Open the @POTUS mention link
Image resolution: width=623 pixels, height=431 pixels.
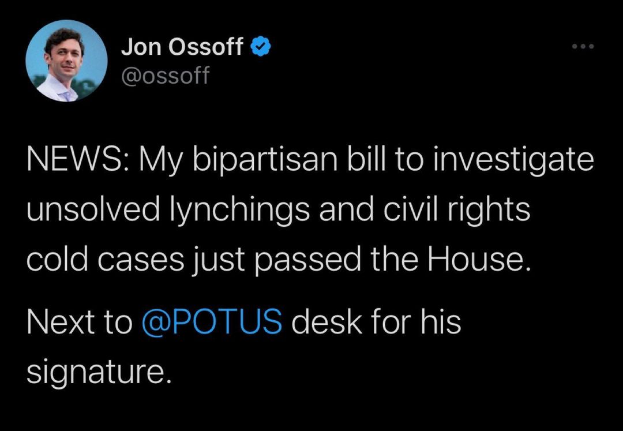[212, 321]
